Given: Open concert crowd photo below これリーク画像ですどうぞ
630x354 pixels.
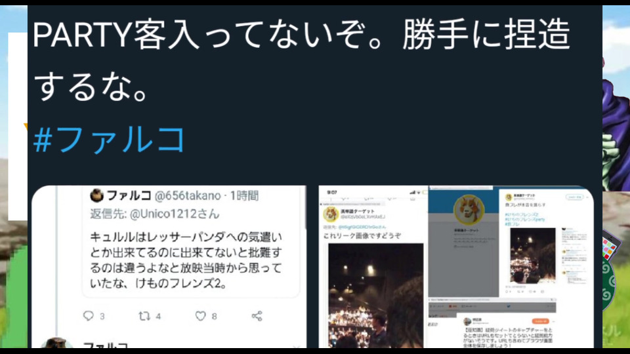Looking at the screenshot, I should tap(375, 296).
